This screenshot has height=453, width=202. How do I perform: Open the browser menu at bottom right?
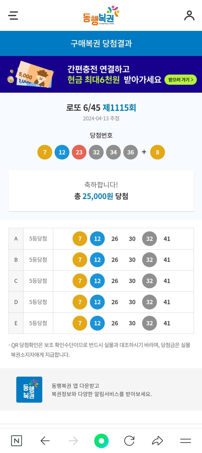tap(186, 441)
